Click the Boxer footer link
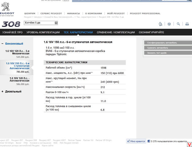This screenshot has height=147, width=192. tap(19, 143)
